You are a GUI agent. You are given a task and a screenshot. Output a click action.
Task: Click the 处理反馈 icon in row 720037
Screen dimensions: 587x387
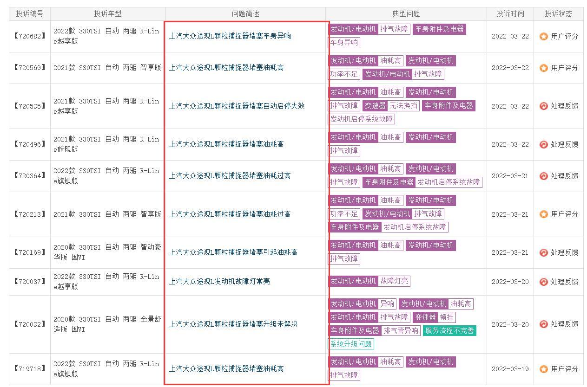[543, 282]
